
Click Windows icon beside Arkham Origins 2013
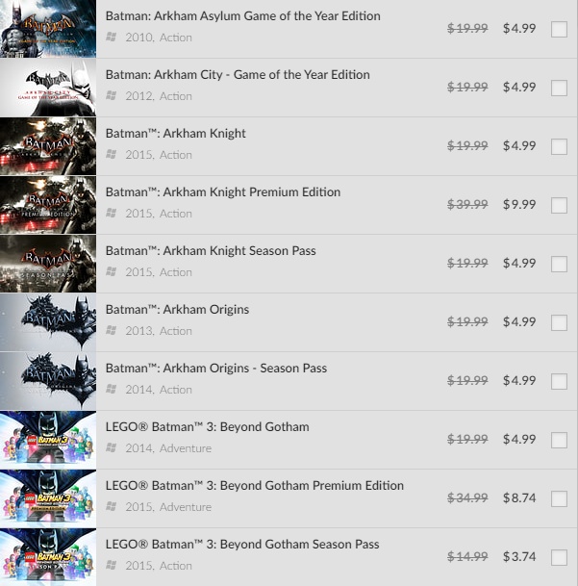[x=111, y=330]
